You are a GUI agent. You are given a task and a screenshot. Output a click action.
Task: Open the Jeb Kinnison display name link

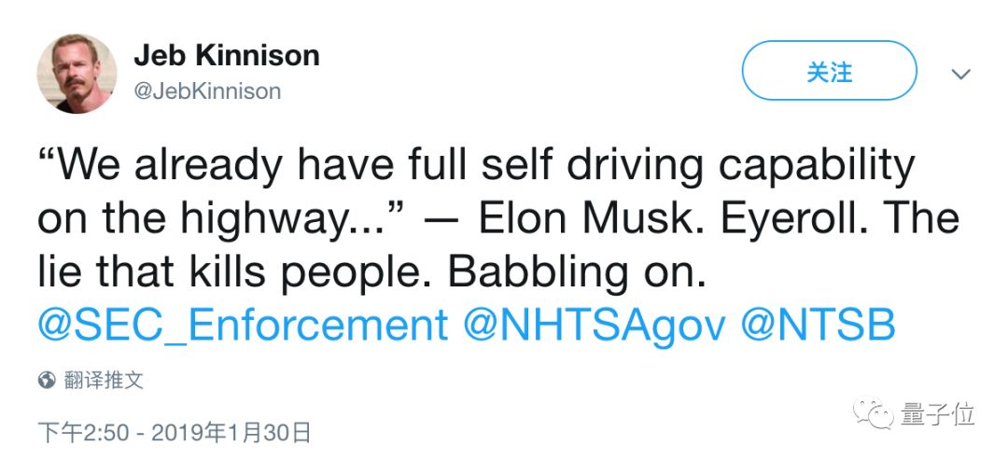click(x=226, y=56)
